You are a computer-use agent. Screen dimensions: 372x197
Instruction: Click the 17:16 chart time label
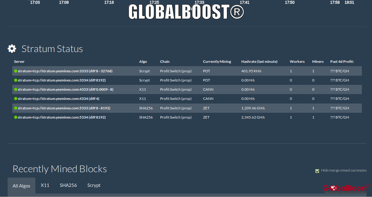point(109,2)
